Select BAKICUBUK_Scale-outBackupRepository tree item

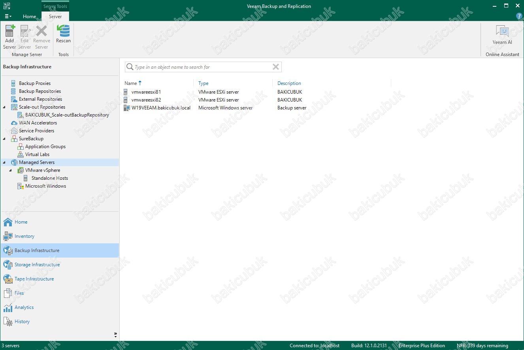tap(67, 115)
